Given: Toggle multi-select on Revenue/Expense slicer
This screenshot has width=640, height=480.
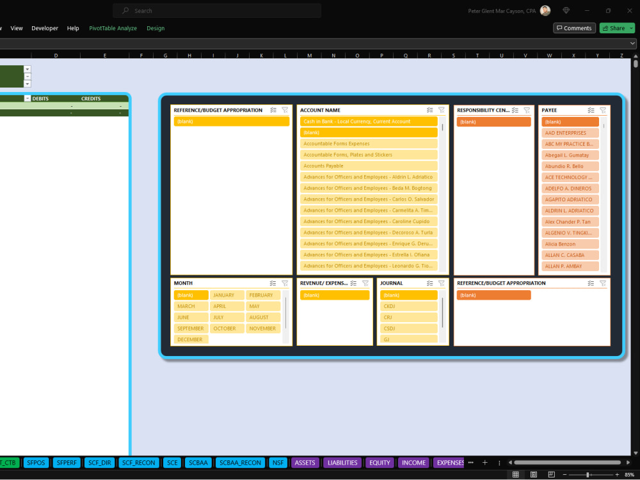Looking at the screenshot, I should coord(353,283).
